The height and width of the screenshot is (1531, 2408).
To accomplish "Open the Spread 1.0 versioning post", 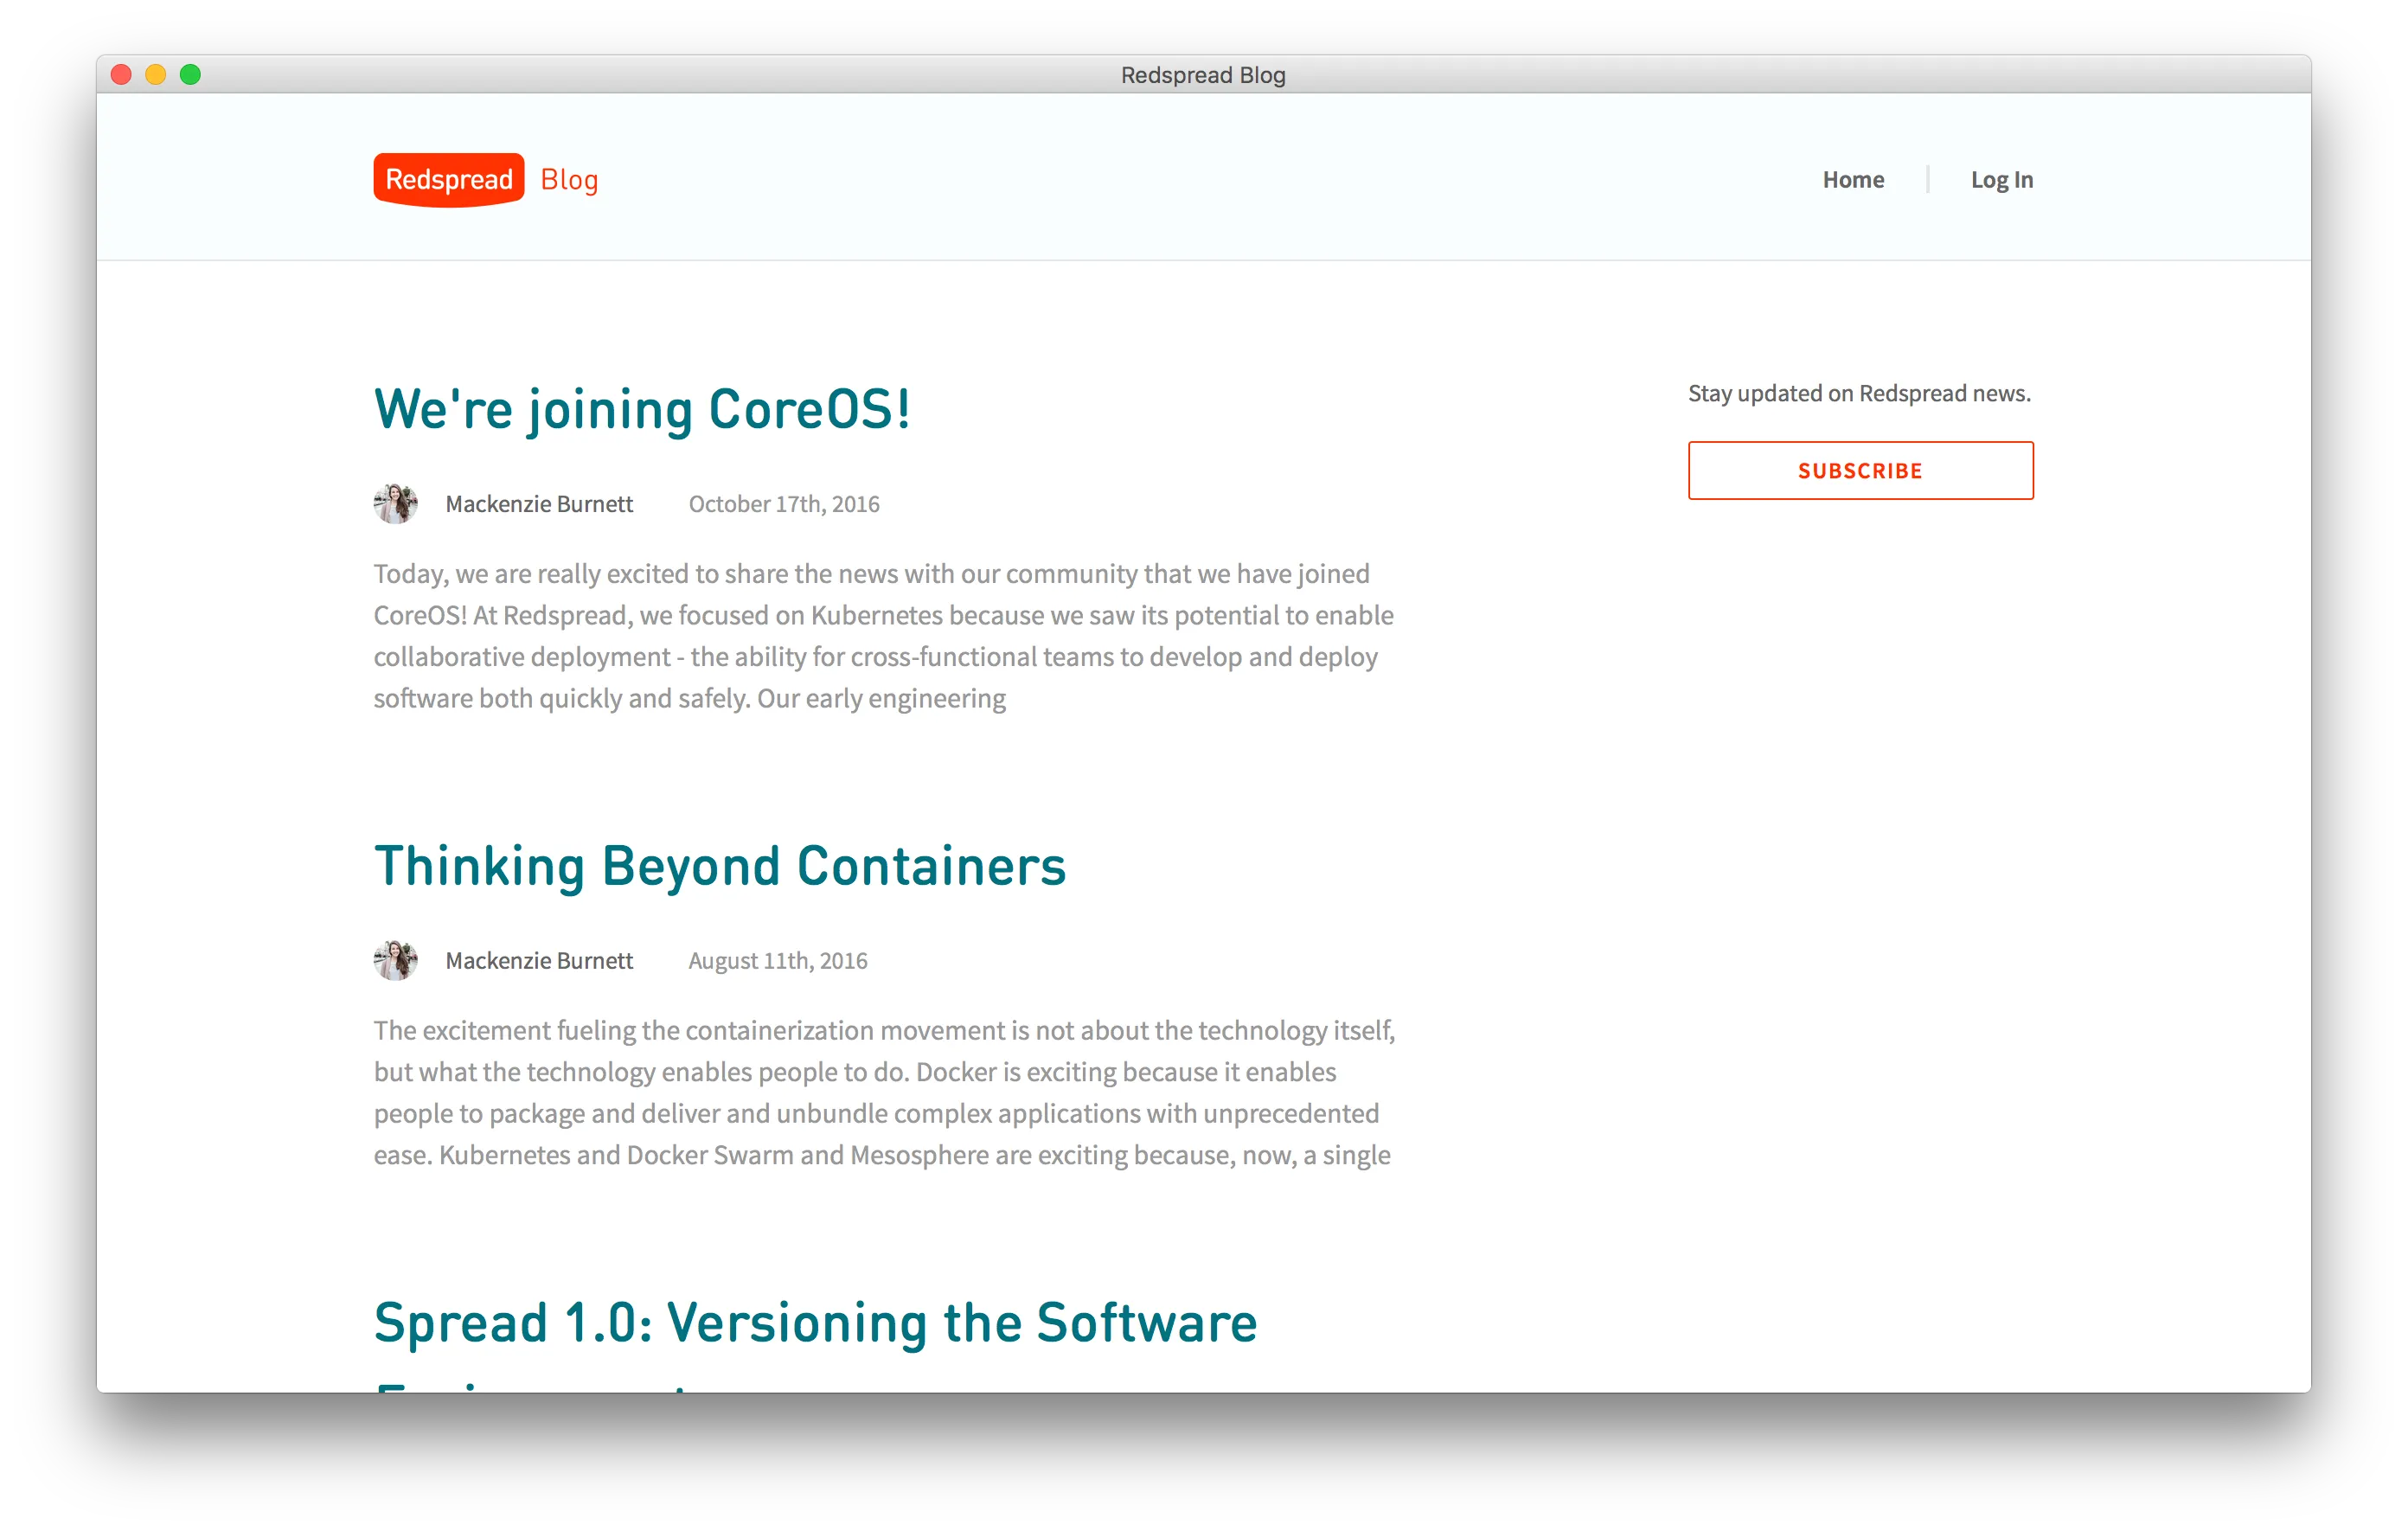I will 814,1322.
